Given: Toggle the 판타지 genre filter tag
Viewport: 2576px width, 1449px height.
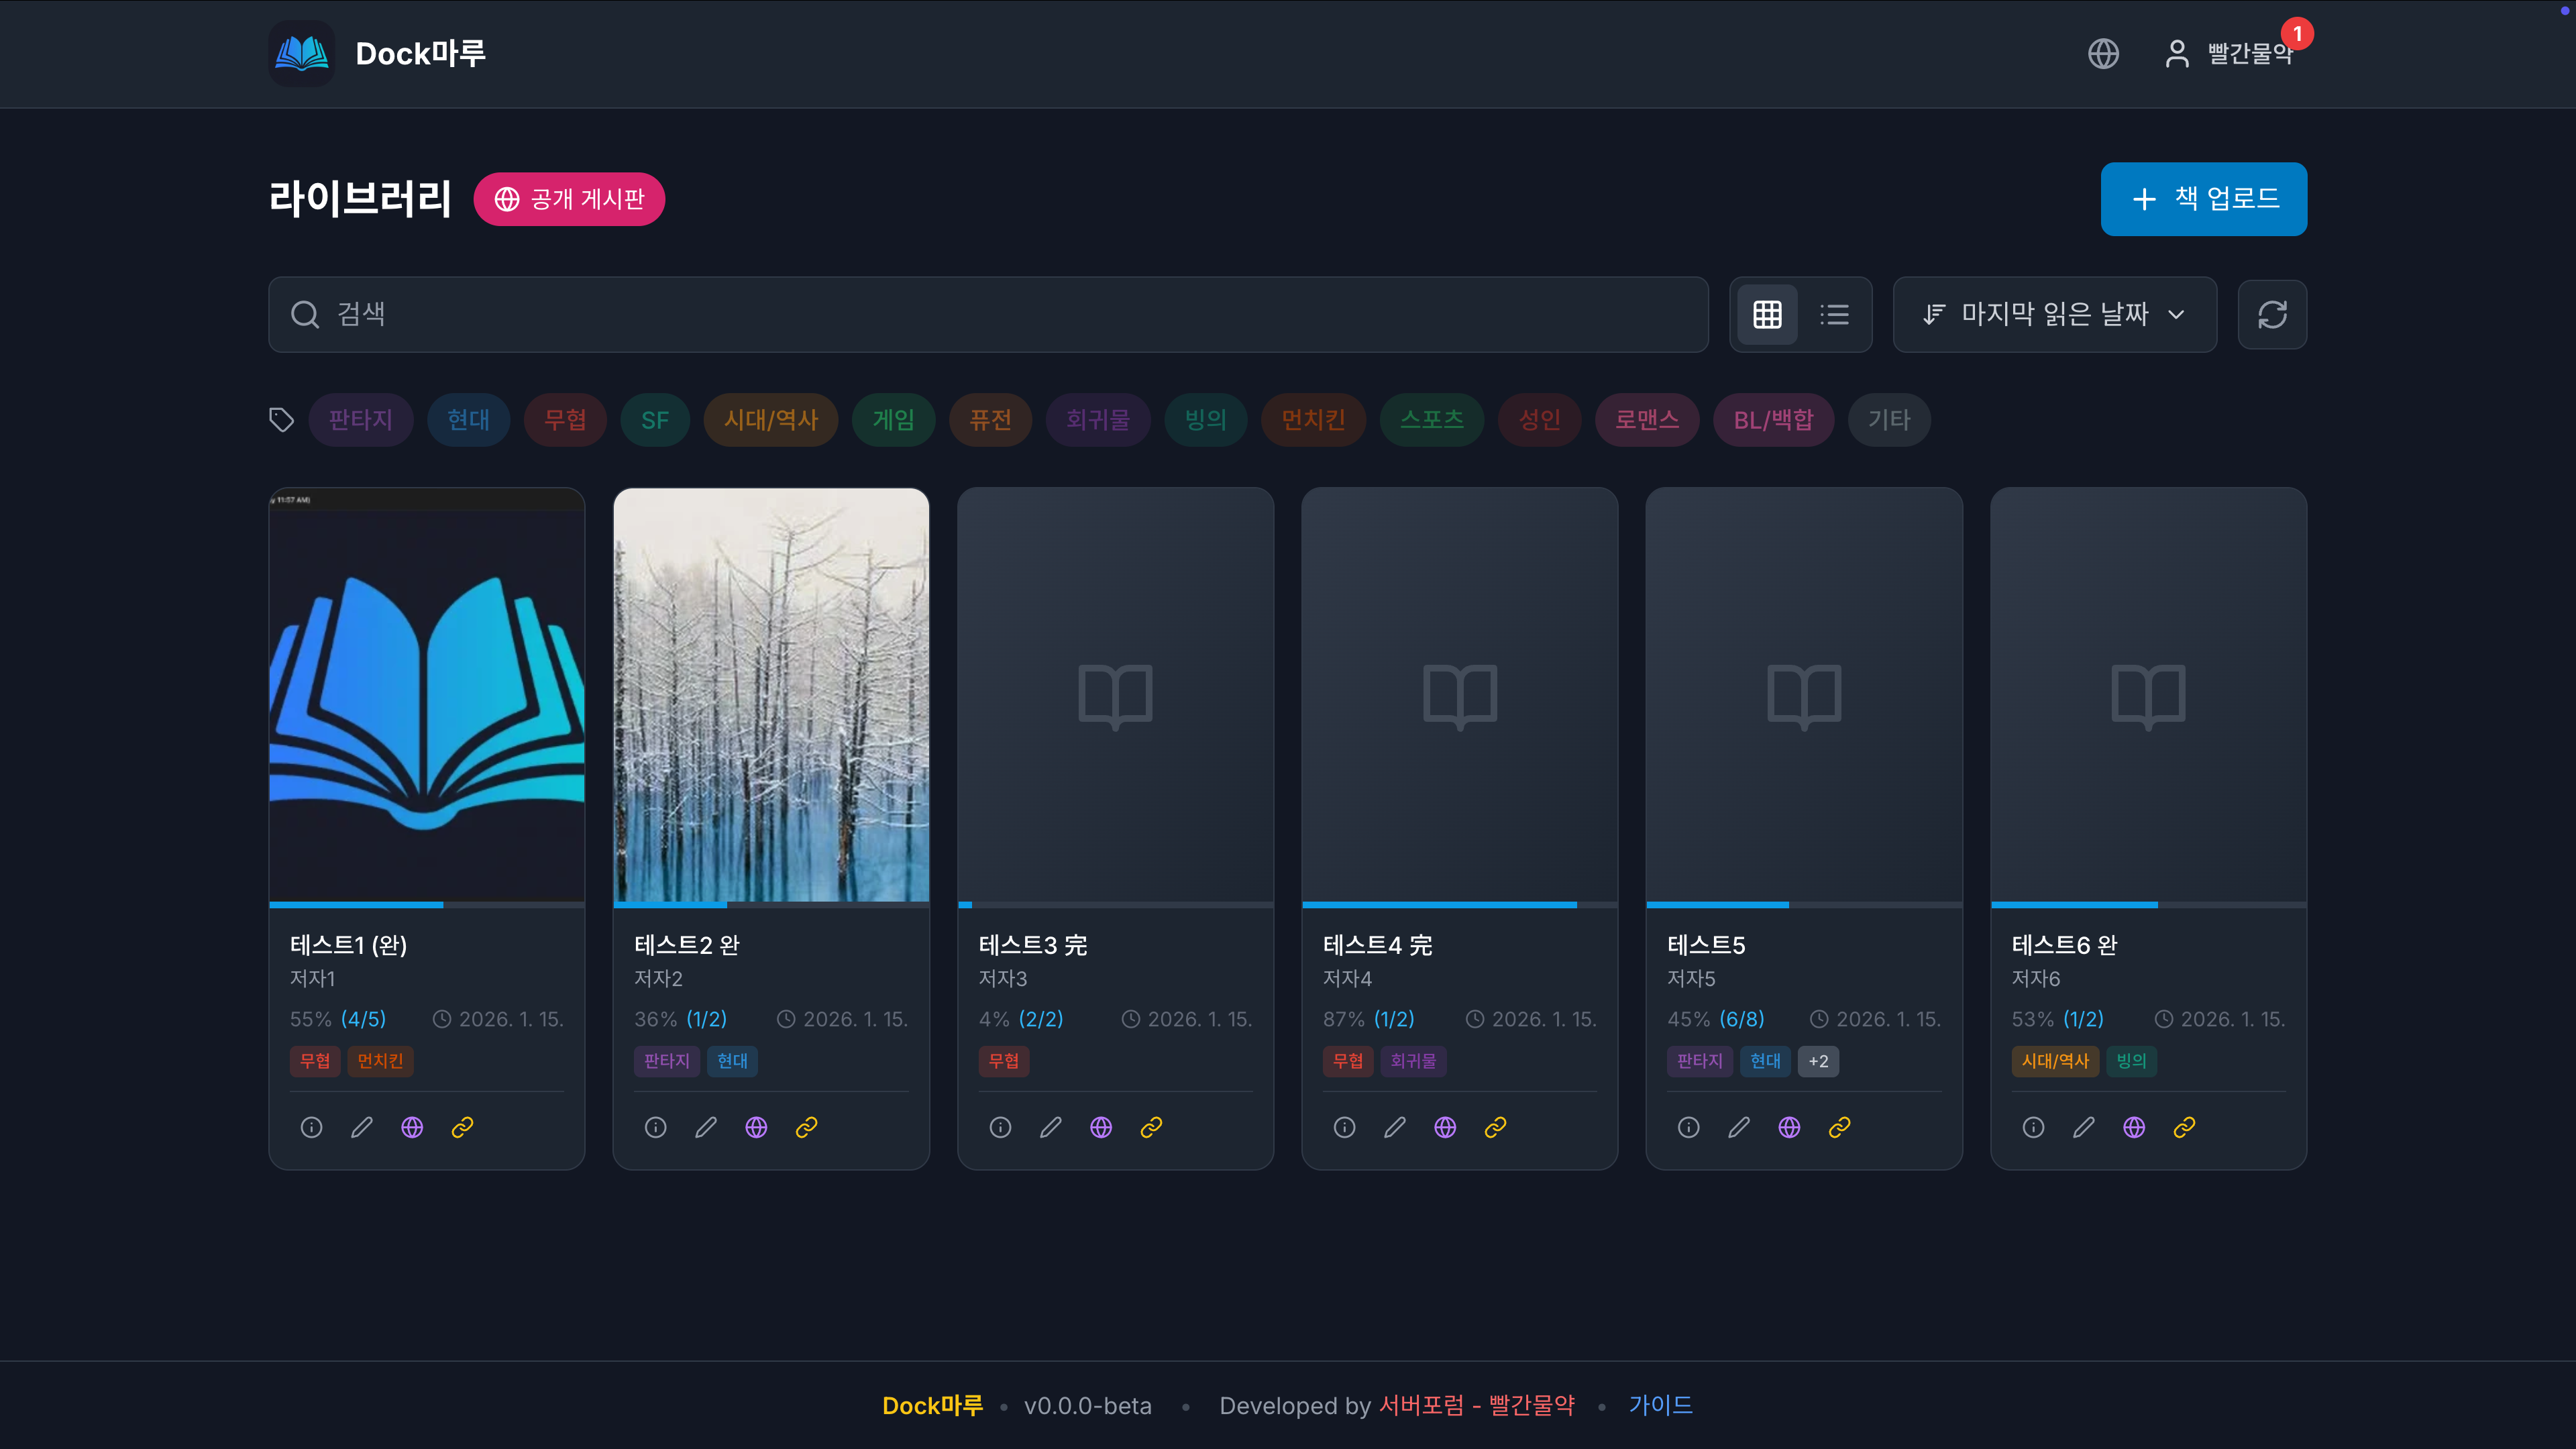Looking at the screenshot, I should pos(360,420).
